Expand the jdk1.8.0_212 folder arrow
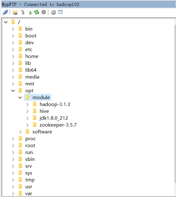The height and width of the screenshot is (197, 176). click(x=27, y=118)
